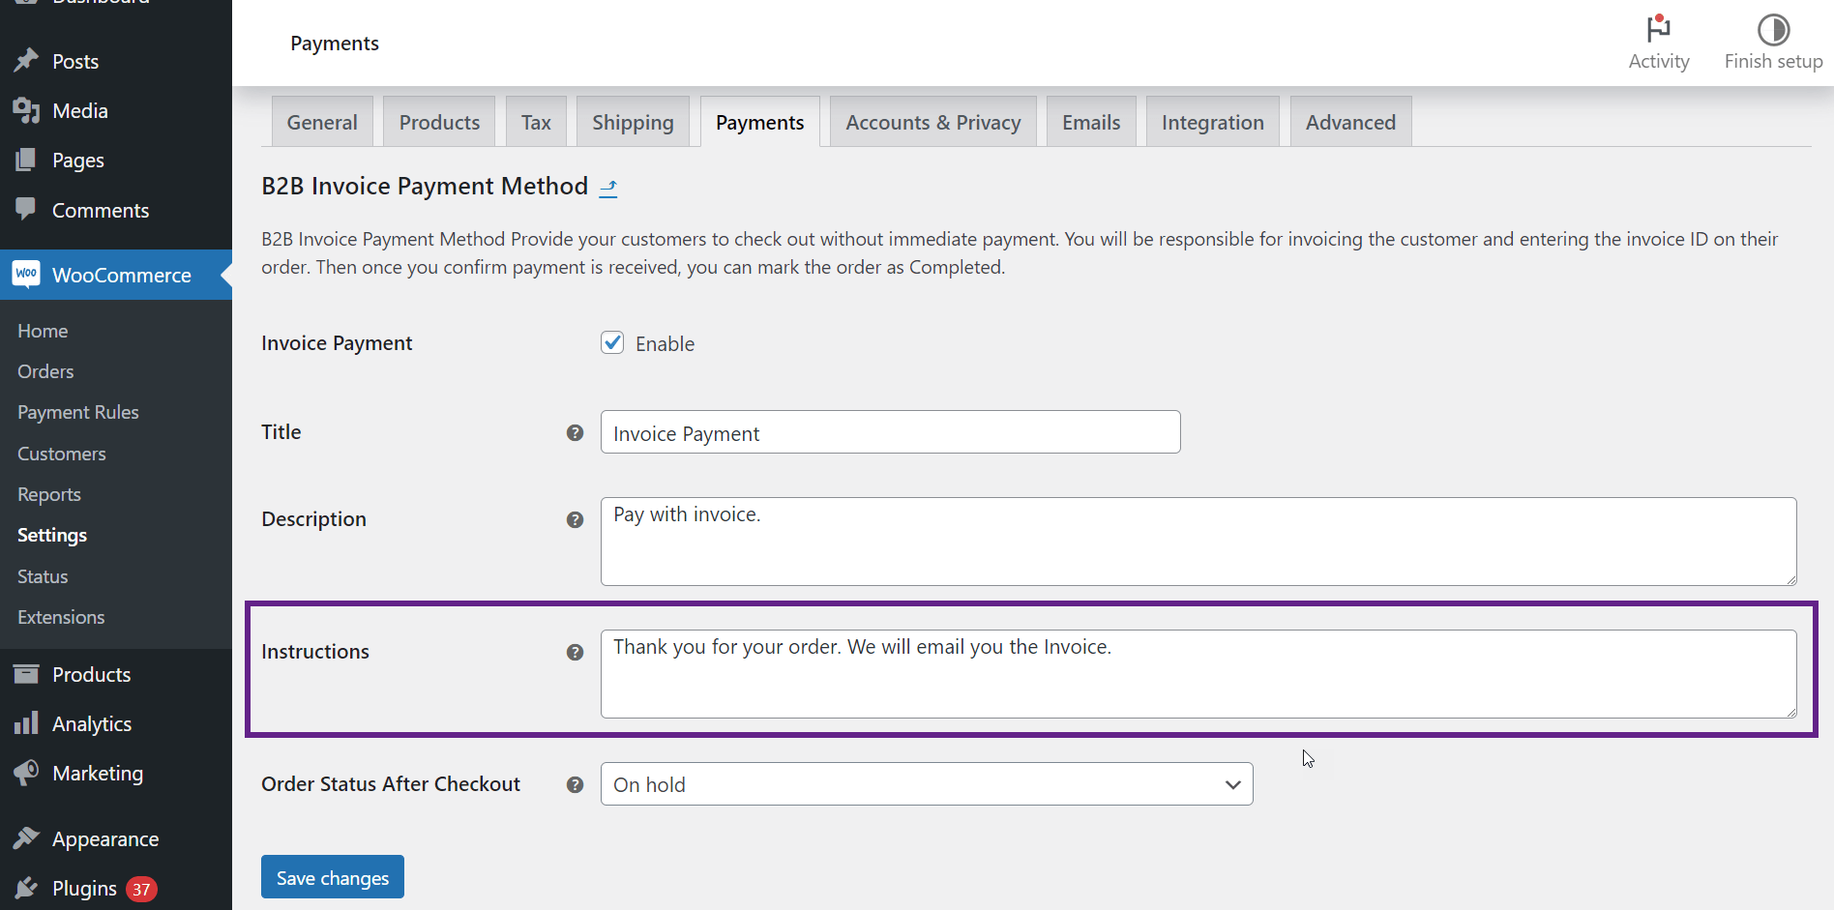
Task: Click the help icon next to Instructions
Action: 575,652
